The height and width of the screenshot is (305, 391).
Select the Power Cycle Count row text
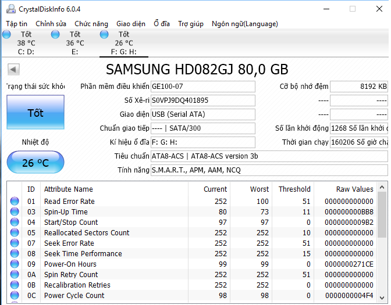tap(74, 295)
